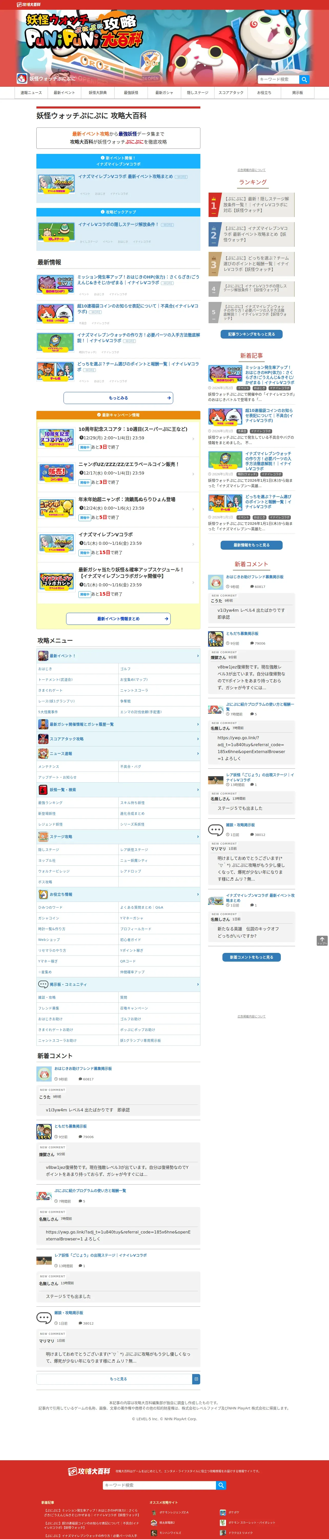Open 最新ガシャ in the navigation bar
Image resolution: width=329 pixels, height=1539 pixels.
[164, 93]
